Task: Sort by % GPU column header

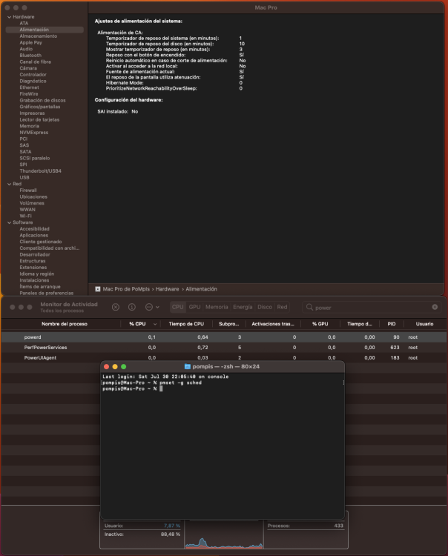Action: tap(320, 324)
